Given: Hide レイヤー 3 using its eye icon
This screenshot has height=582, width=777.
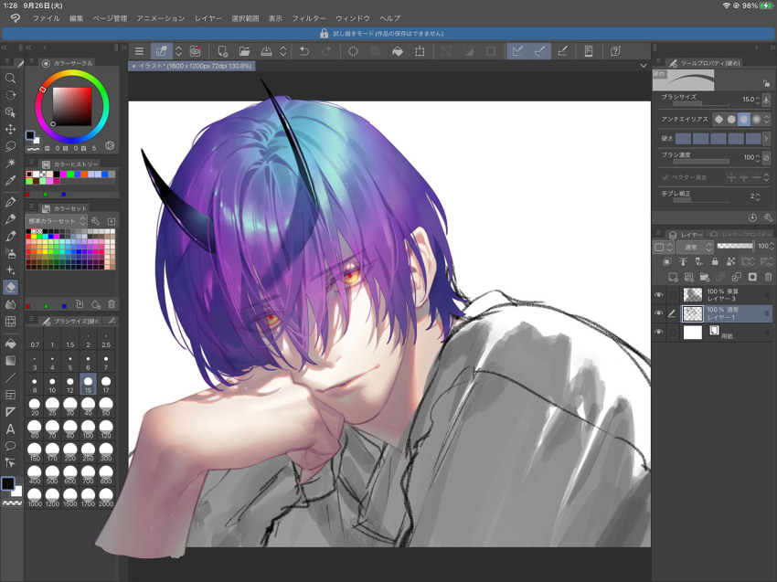Looking at the screenshot, I should [658, 295].
